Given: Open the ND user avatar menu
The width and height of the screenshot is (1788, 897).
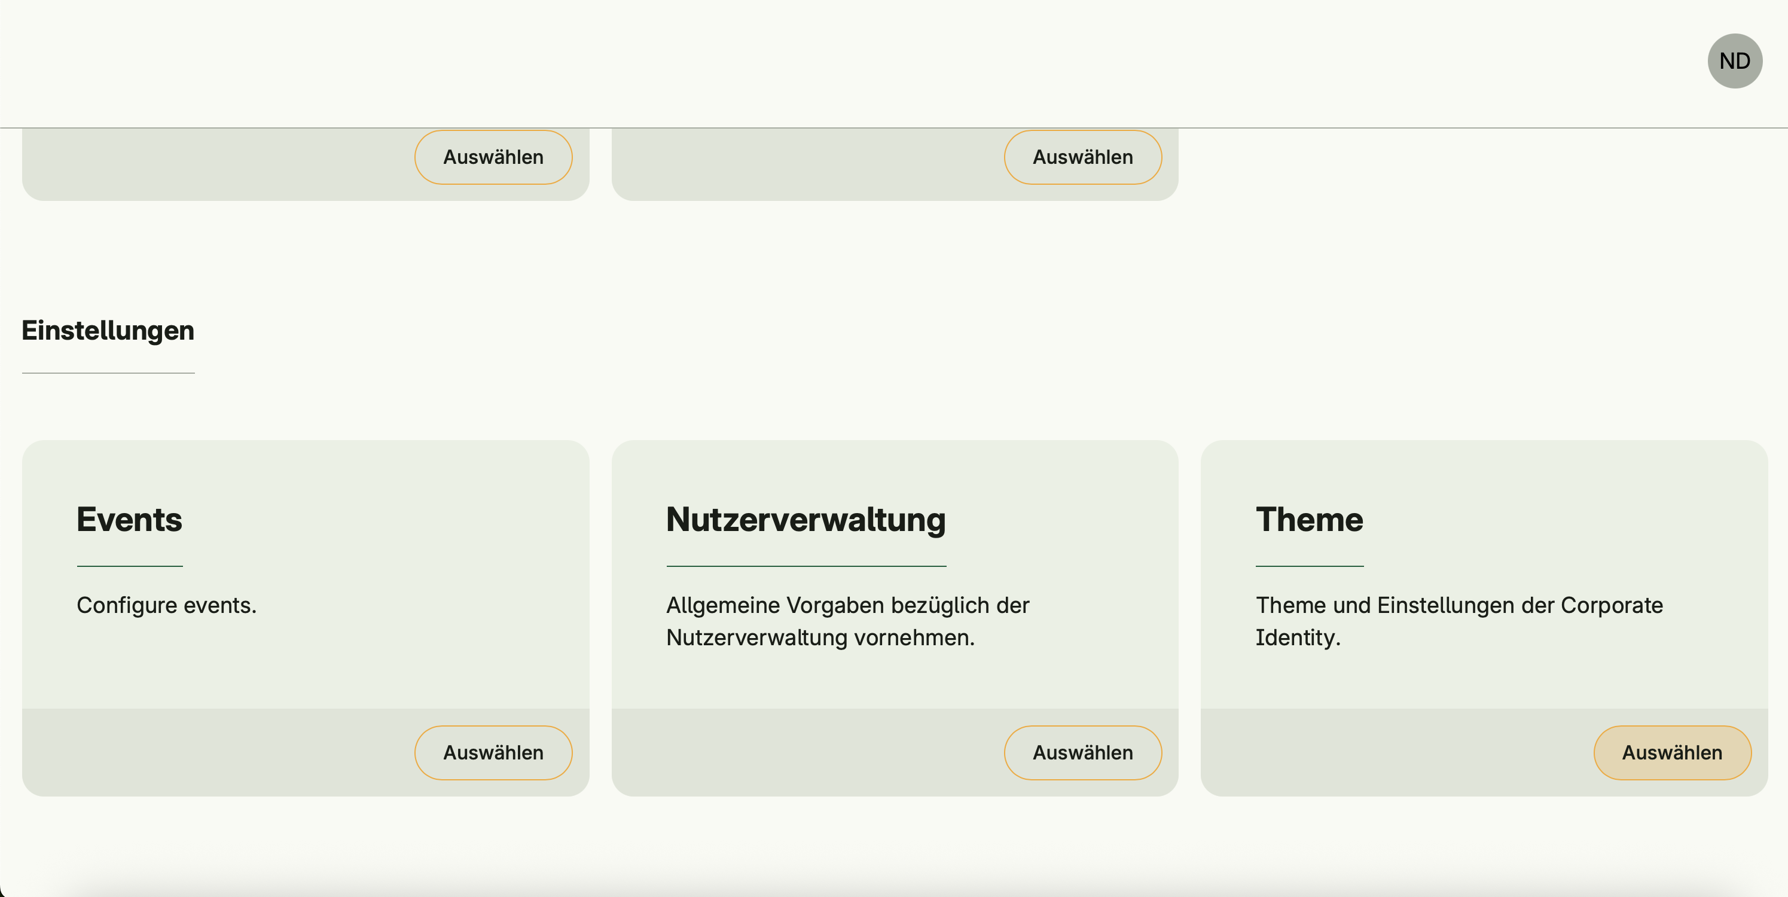Looking at the screenshot, I should [1734, 61].
